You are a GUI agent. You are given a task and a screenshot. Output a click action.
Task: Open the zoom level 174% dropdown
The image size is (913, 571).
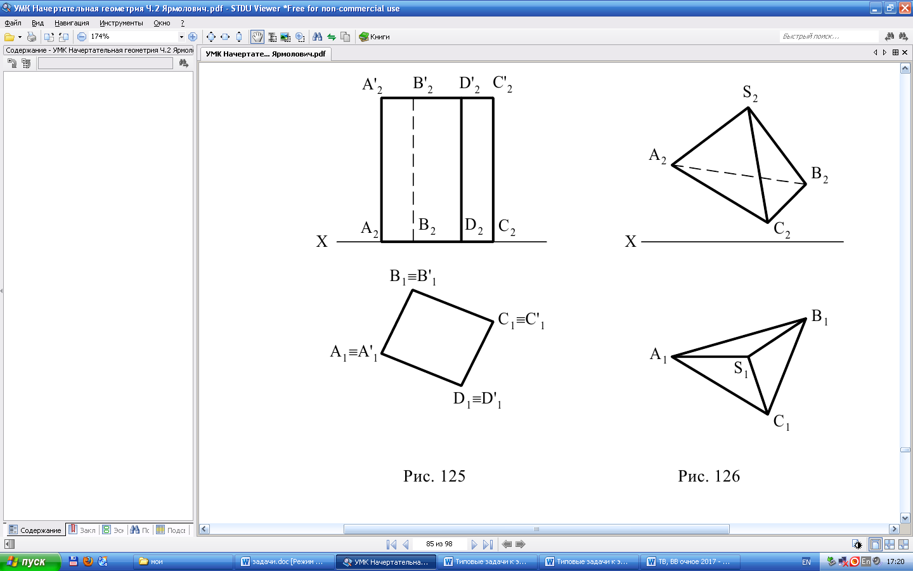pos(181,37)
